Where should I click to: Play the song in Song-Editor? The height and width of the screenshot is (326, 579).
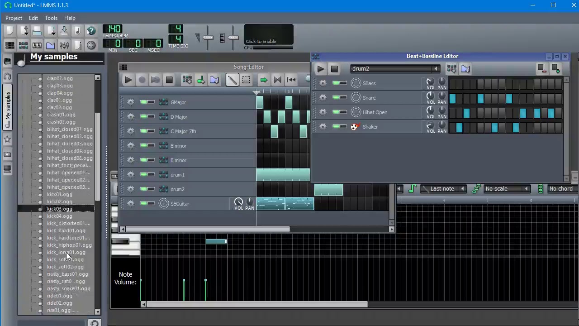pos(128,80)
